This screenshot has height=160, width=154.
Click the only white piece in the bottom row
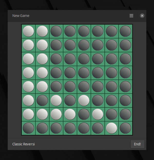click(x=112, y=128)
